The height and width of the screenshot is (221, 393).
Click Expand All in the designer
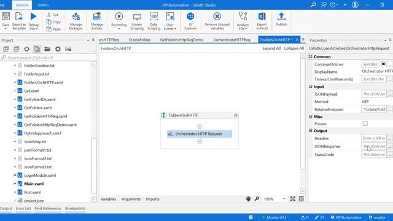[271, 48]
